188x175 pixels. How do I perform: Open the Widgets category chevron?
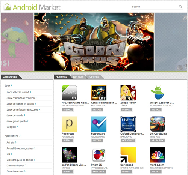click(x=17, y=127)
